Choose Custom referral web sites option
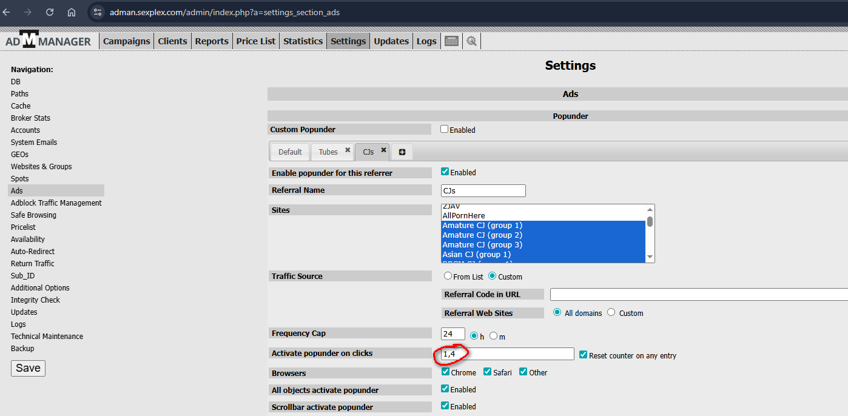 (x=611, y=312)
